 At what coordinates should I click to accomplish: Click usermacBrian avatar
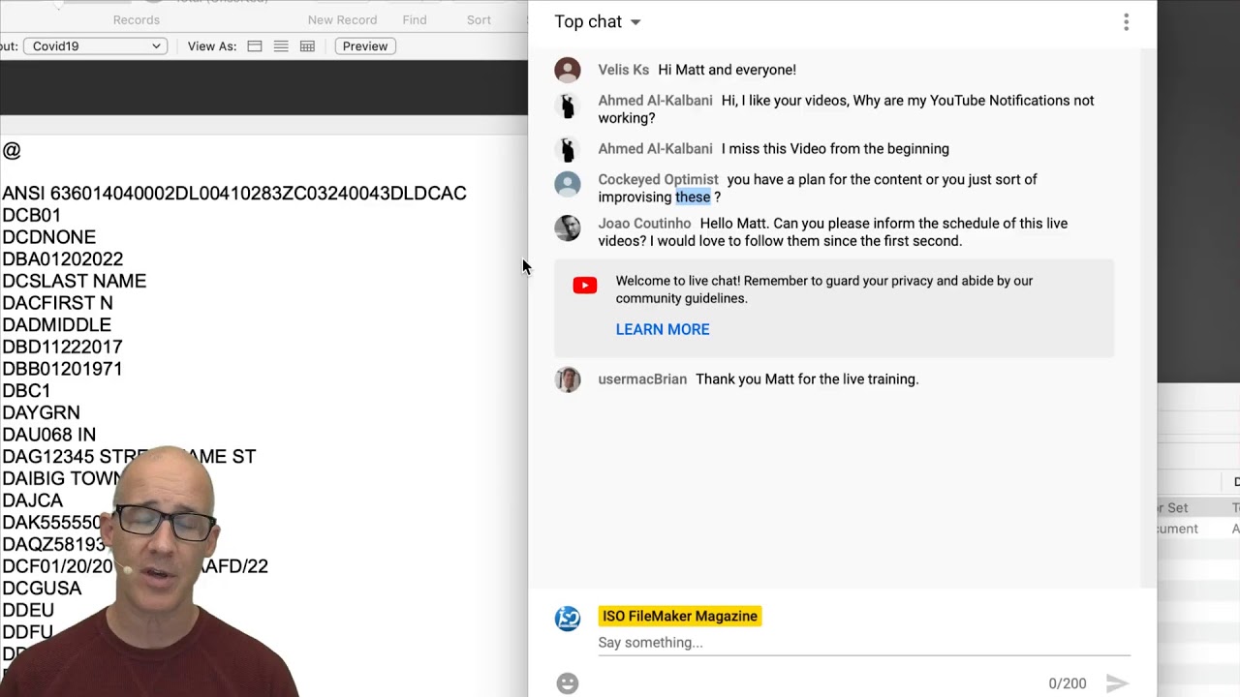(568, 379)
